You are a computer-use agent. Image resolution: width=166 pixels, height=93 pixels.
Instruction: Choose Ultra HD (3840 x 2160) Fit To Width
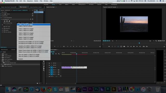pos(33,56)
